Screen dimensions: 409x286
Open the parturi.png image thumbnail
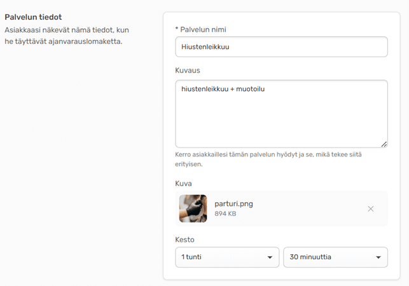[193, 208]
